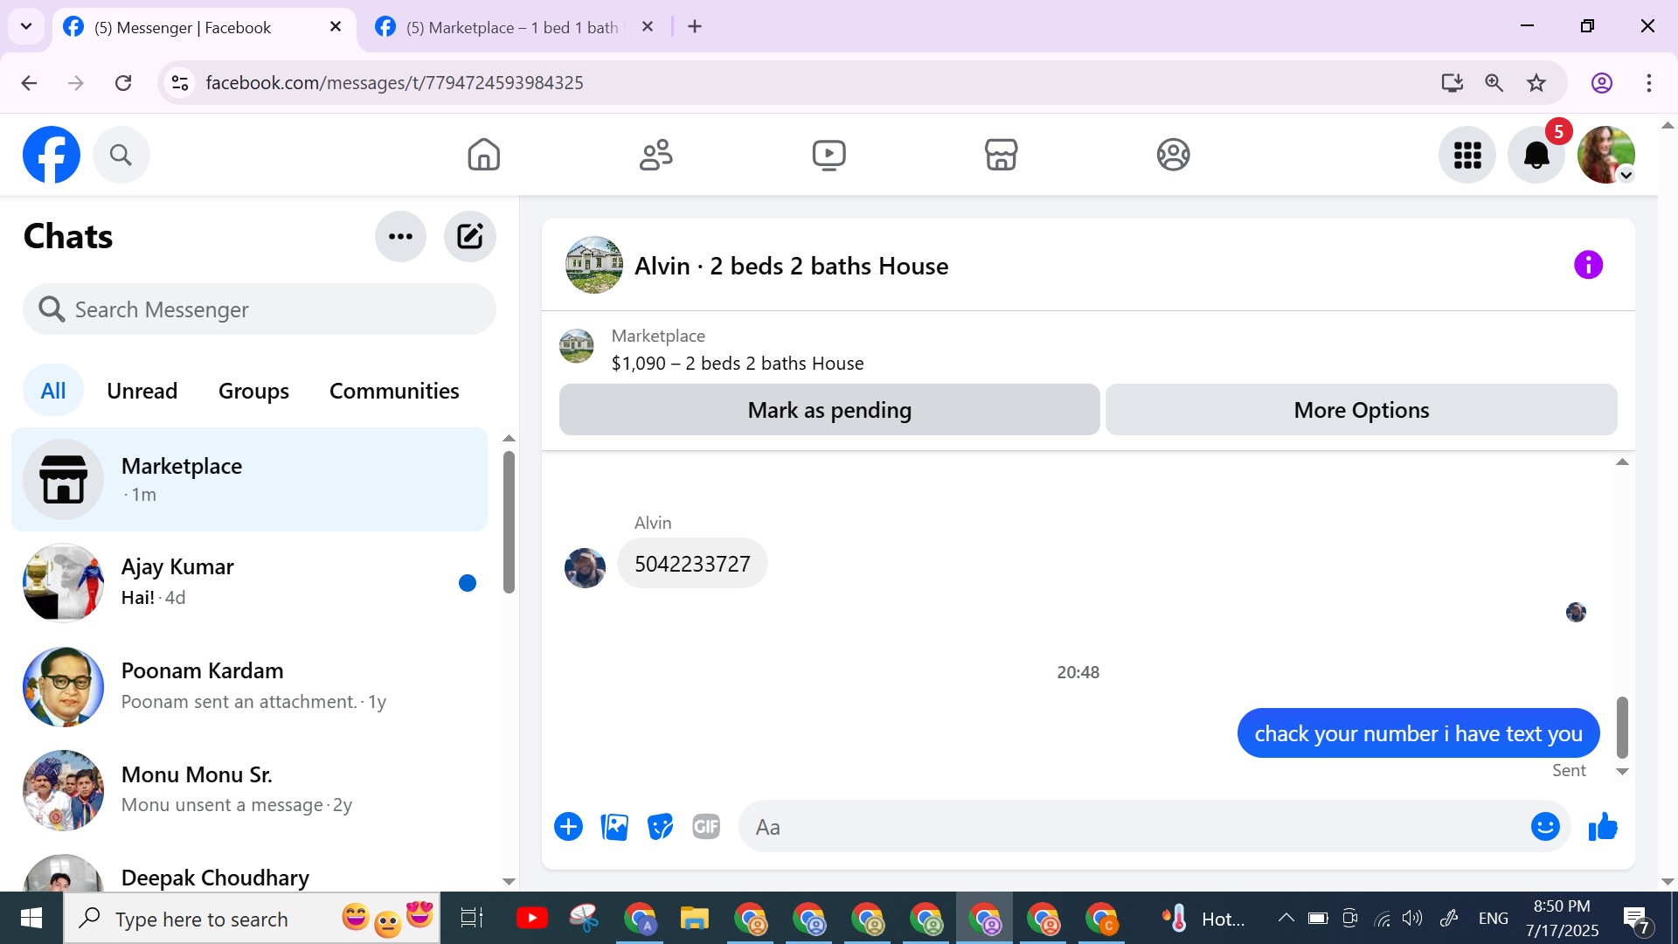1678x944 pixels.
Task: Bookmark this page with star
Action: [x=1536, y=83]
